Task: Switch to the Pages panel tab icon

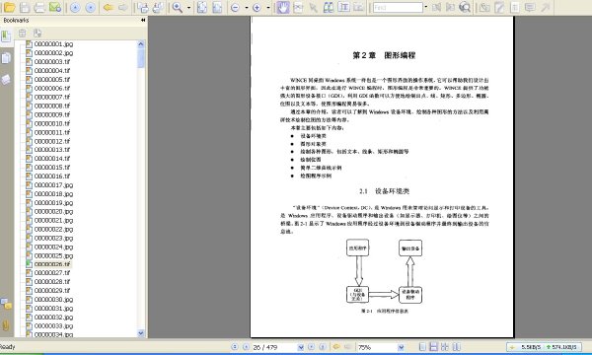Action: coord(6,58)
